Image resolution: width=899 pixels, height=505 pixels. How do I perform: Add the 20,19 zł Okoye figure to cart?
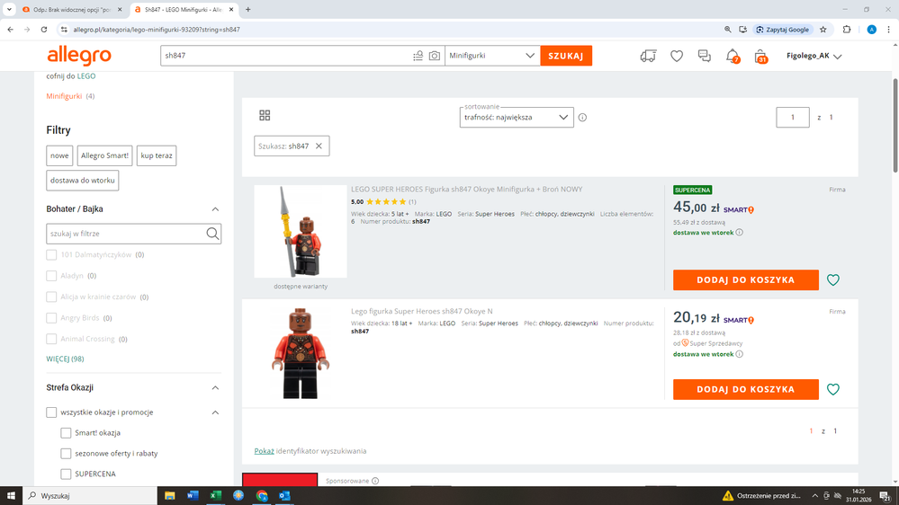pyautogui.click(x=745, y=389)
